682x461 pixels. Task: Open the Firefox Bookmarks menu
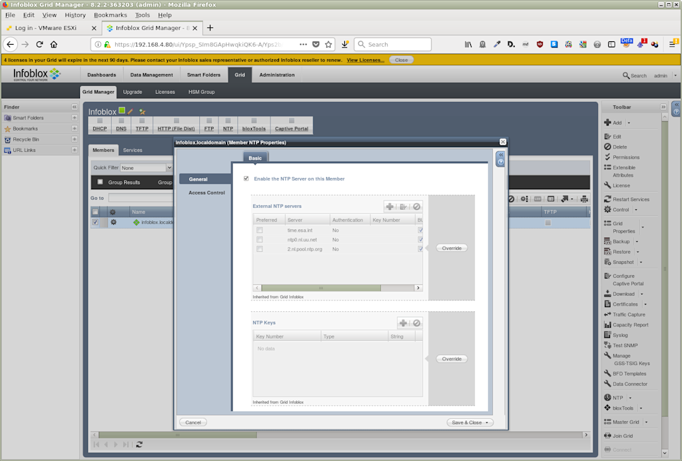111,15
